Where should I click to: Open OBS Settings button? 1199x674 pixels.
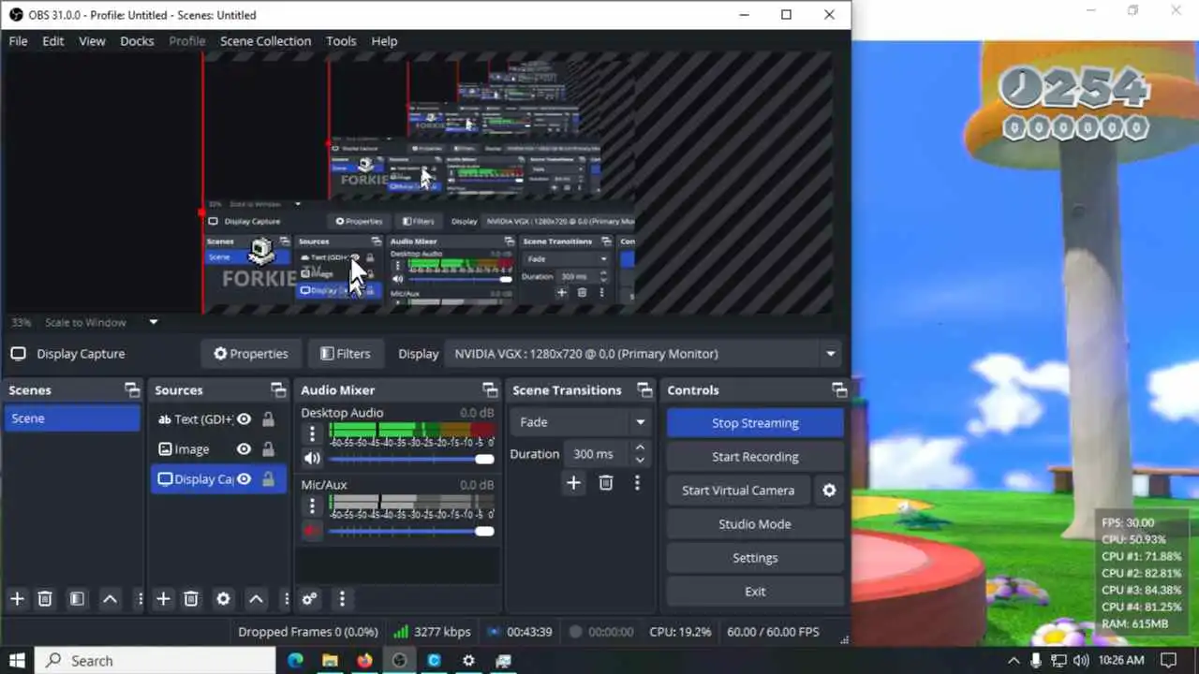(755, 558)
